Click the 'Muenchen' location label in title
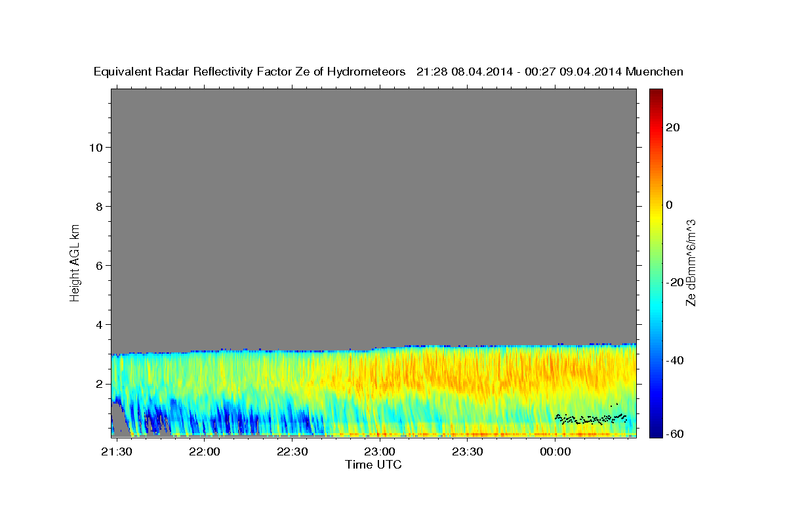This screenshot has height=525, width=787. pyautogui.click(x=655, y=72)
